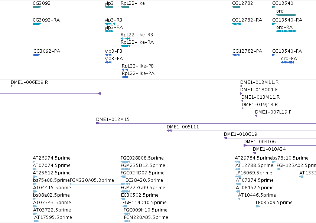Click the AT08152.5prime label

point(254,188)
